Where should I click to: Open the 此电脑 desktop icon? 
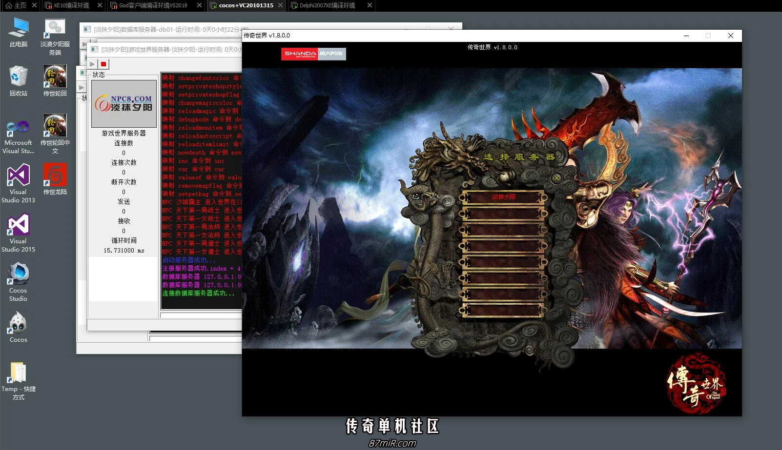point(18,32)
